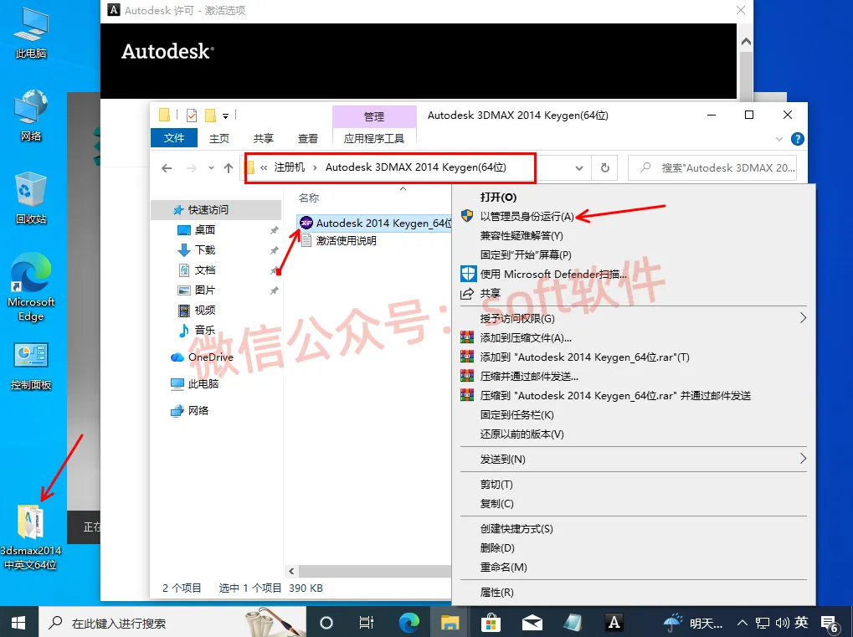Select the Microsoft Edge desktop shortcut
Screen dimensions: 853x637
pos(31,287)
